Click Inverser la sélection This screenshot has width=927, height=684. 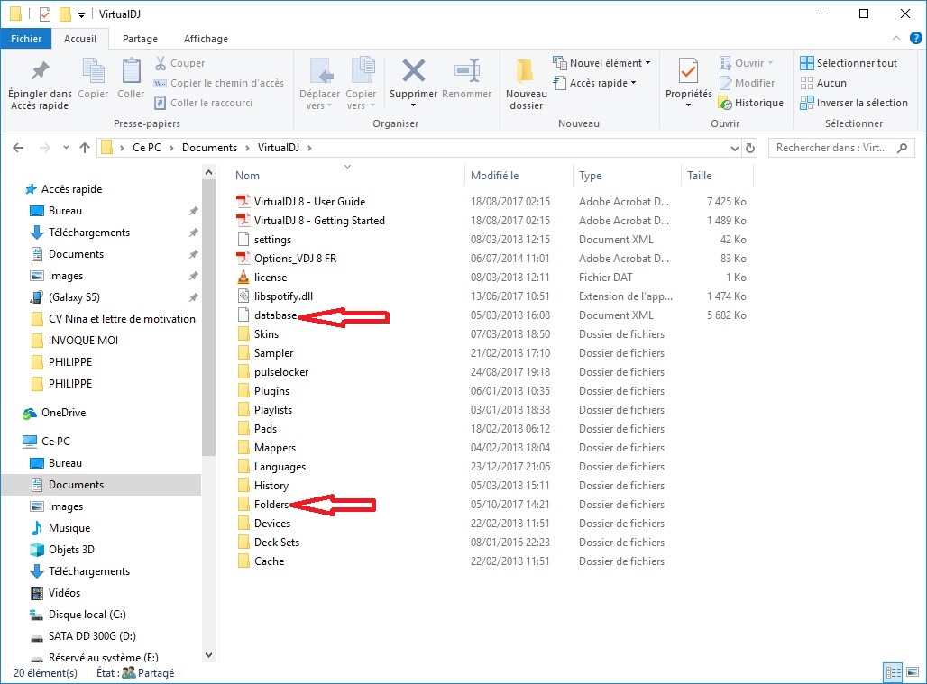854,103
